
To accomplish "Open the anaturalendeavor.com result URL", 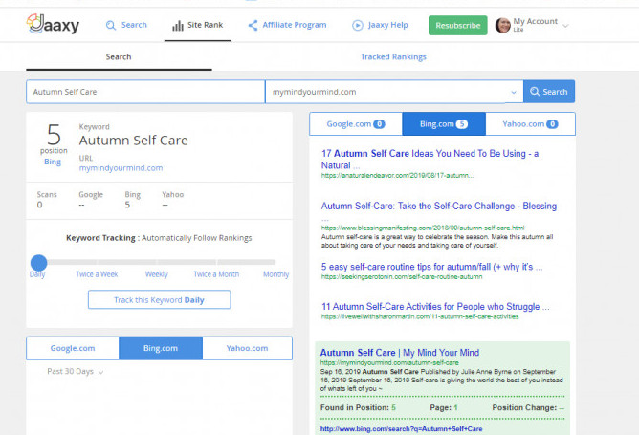I will click(397, 176).
